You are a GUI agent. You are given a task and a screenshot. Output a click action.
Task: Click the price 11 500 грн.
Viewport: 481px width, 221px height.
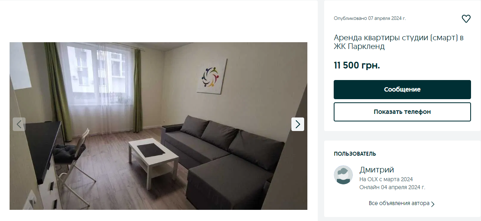357,65
